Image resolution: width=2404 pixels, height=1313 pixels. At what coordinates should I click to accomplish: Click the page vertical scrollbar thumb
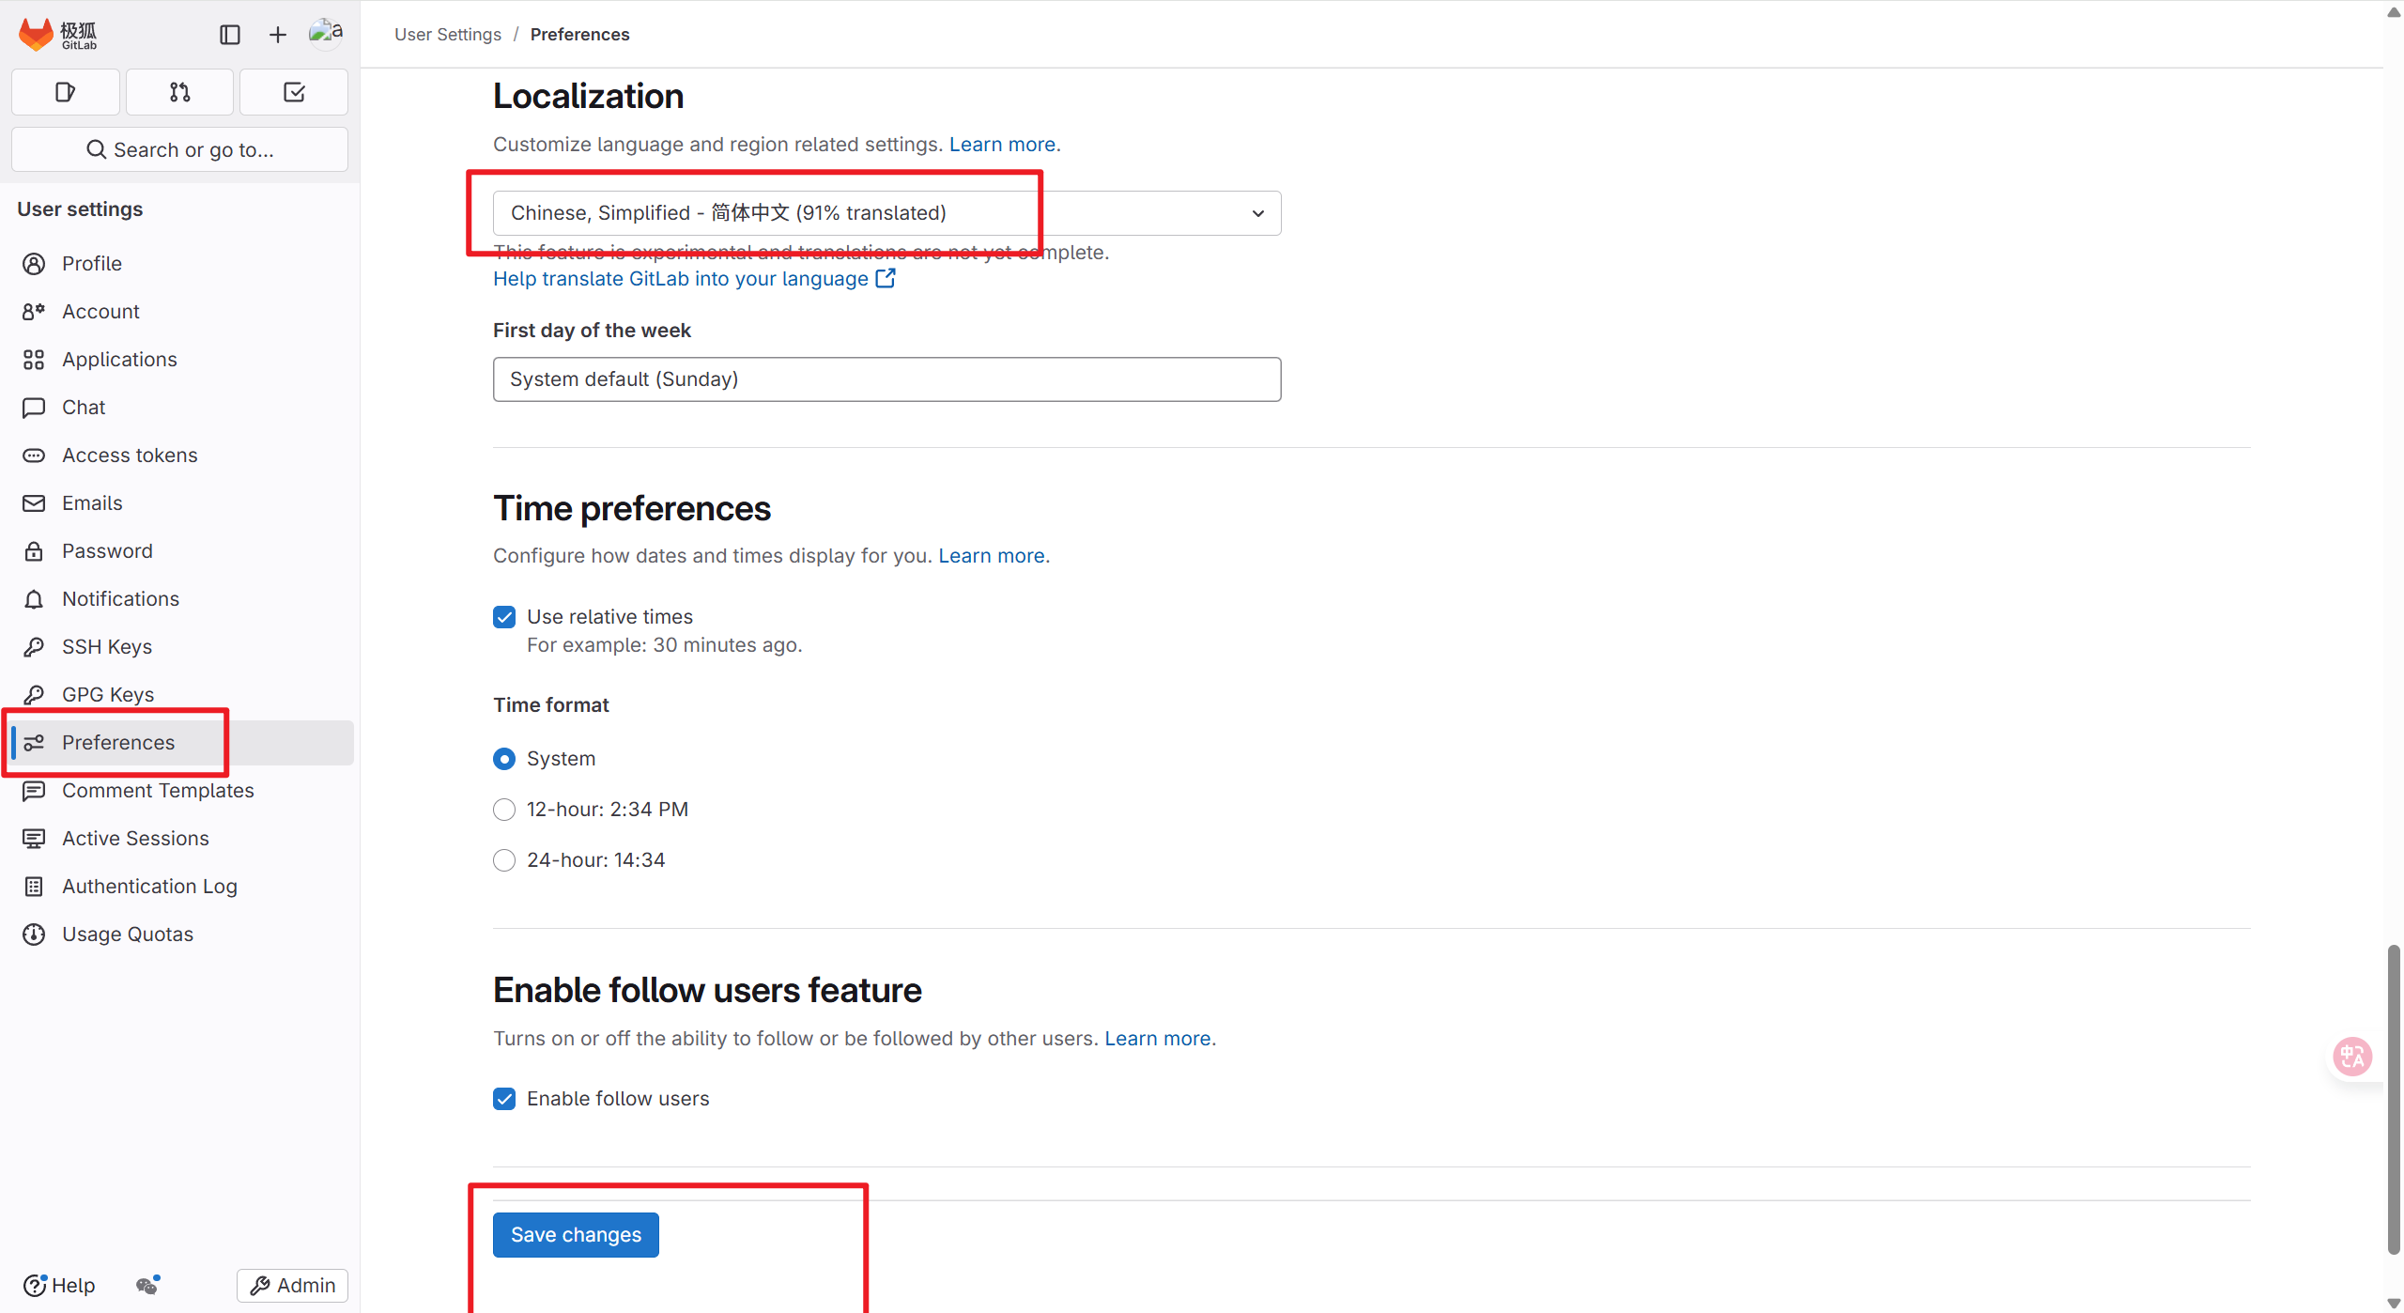[2394, 1099]
